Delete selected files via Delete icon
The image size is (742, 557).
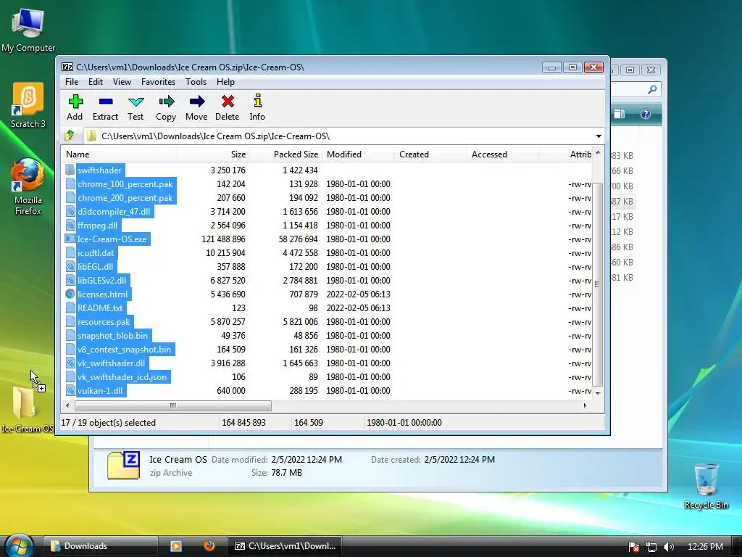[227, 107]
